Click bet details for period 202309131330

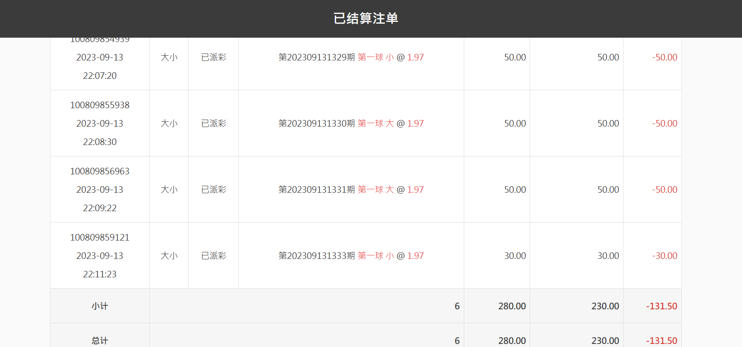[x=351, y=124]
